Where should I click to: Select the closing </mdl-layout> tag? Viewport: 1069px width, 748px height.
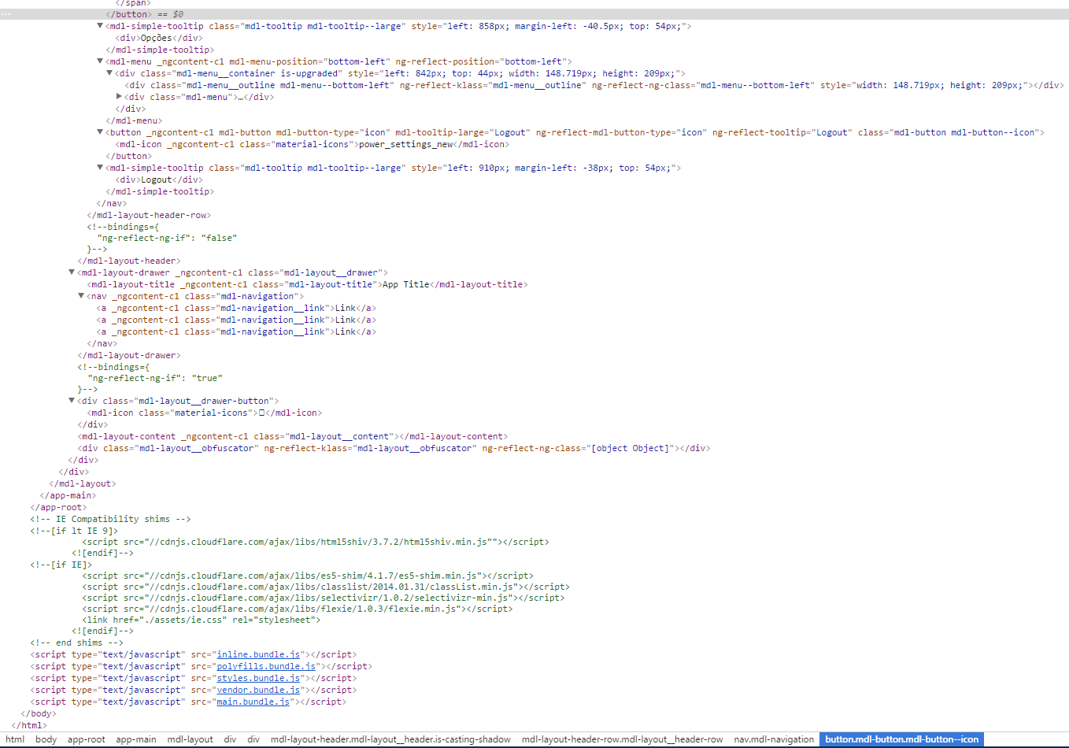coord(83,483)
